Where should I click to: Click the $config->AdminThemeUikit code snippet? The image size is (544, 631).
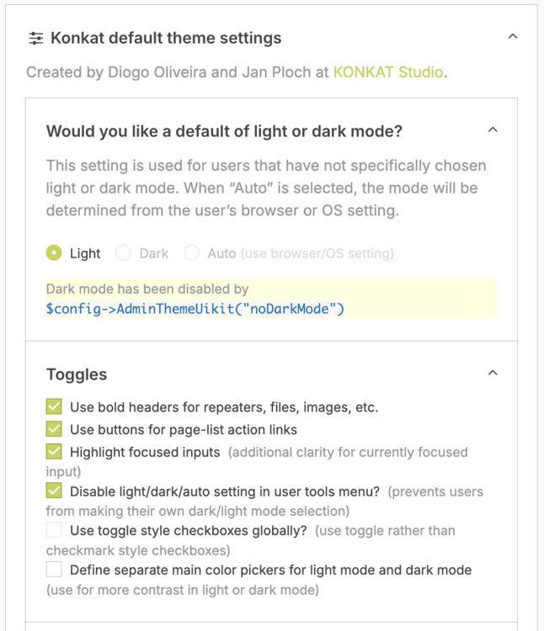point(195,309)
